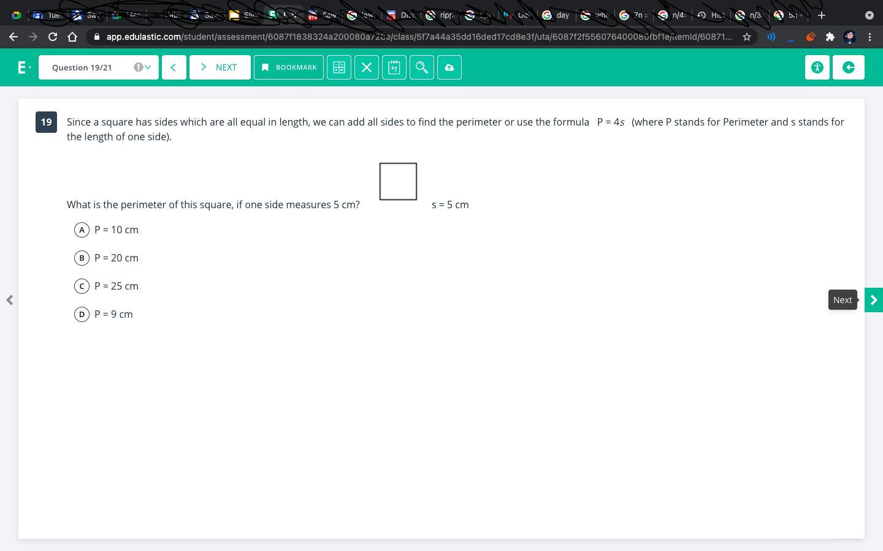Open Chrome's three-dot menu
Viewport: 883px width, 551px height.
(870, 37)
